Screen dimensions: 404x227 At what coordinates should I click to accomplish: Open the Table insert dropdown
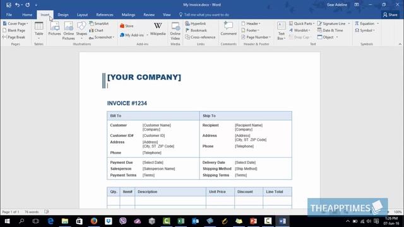click(x=39, y=30)
